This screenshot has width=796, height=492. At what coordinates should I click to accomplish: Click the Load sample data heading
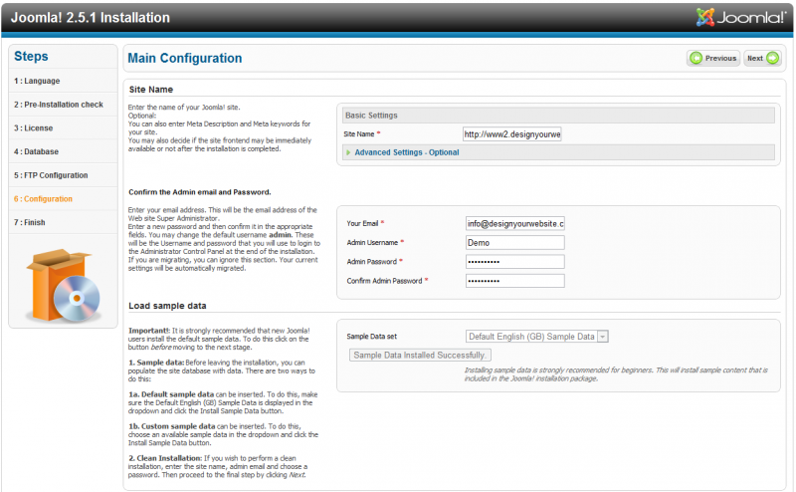pos(167,306)
